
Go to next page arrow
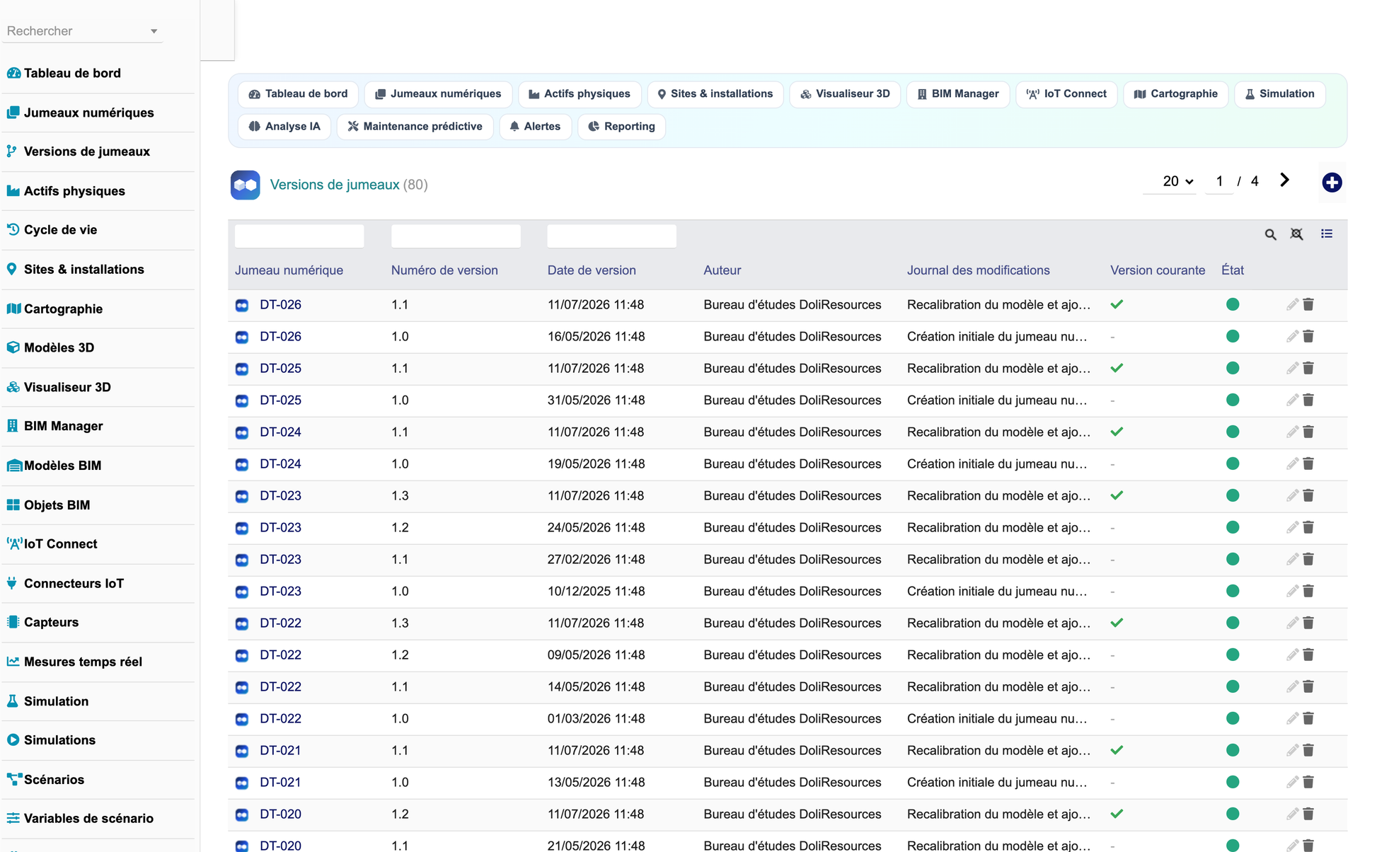click(1284, 180)
